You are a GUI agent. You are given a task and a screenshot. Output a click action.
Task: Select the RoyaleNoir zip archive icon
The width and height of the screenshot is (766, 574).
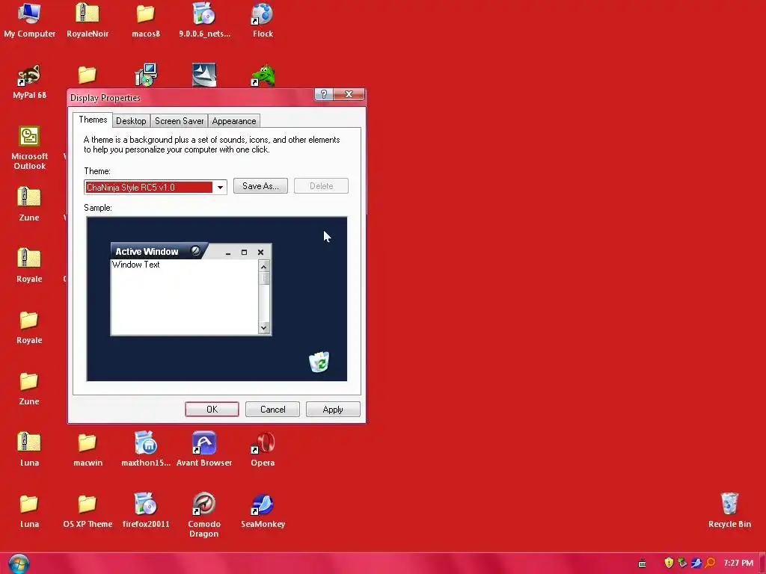[x=88, y=20]
